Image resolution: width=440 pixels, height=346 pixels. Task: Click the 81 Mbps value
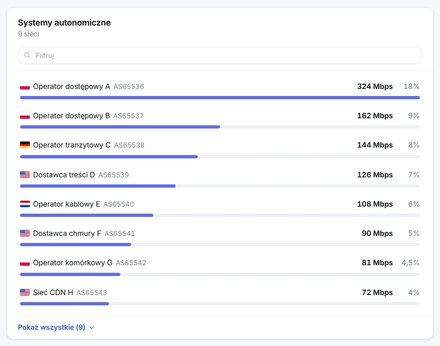coord(377,263)
